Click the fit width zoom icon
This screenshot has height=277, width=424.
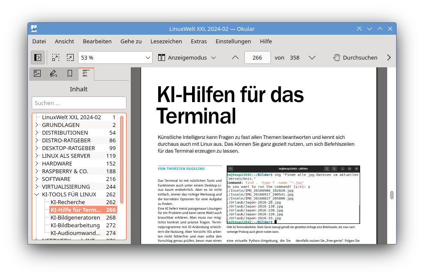[56, 57]
